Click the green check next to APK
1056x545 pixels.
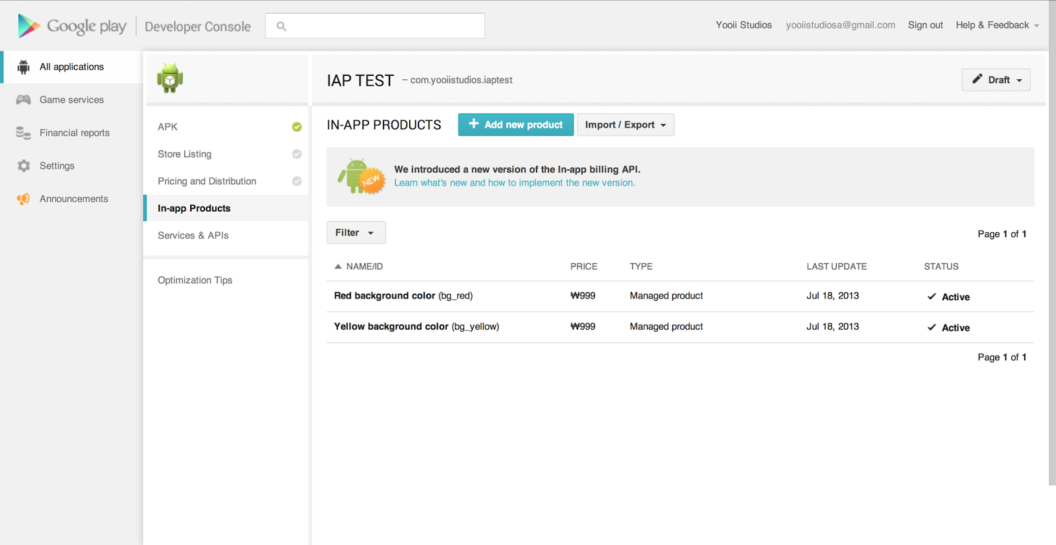coord(297,127)
